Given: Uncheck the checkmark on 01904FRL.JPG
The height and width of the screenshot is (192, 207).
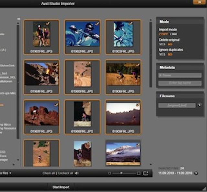Looking at the screenshot, I should point(56,65).
